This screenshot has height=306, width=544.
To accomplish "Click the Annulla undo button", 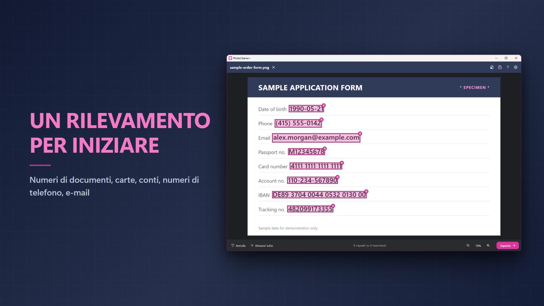I will 238,245.
